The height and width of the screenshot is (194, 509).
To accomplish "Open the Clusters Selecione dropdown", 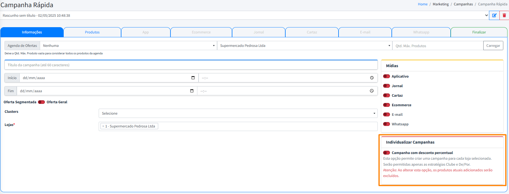I will tap(238, 113).
